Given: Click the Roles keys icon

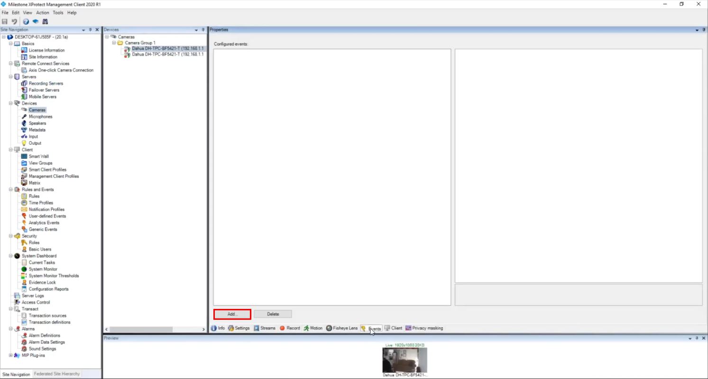Looking at the screenshot, I should (x=25, y=243).
